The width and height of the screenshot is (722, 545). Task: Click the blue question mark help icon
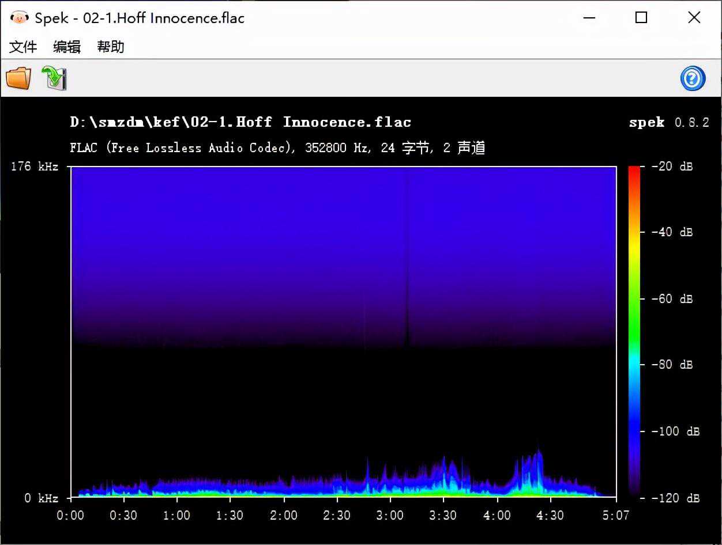(x=693, y=78)
